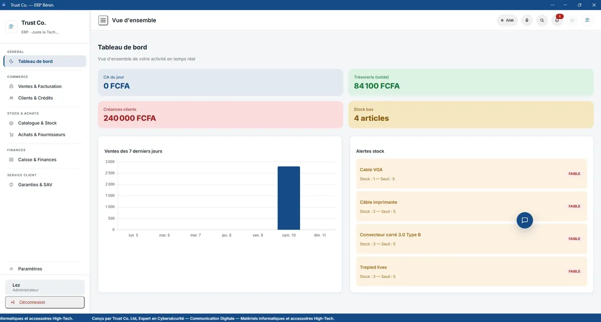Click the cloud sync icon in the header
Image resolution: width=601 pixels, height=322 pixels.
click(x=572, y=20)
